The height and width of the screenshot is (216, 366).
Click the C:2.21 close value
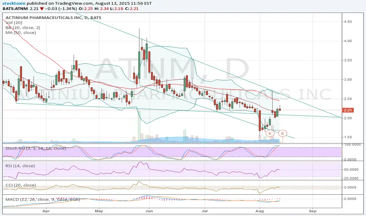pyautogui.click(x=132, y=9)
